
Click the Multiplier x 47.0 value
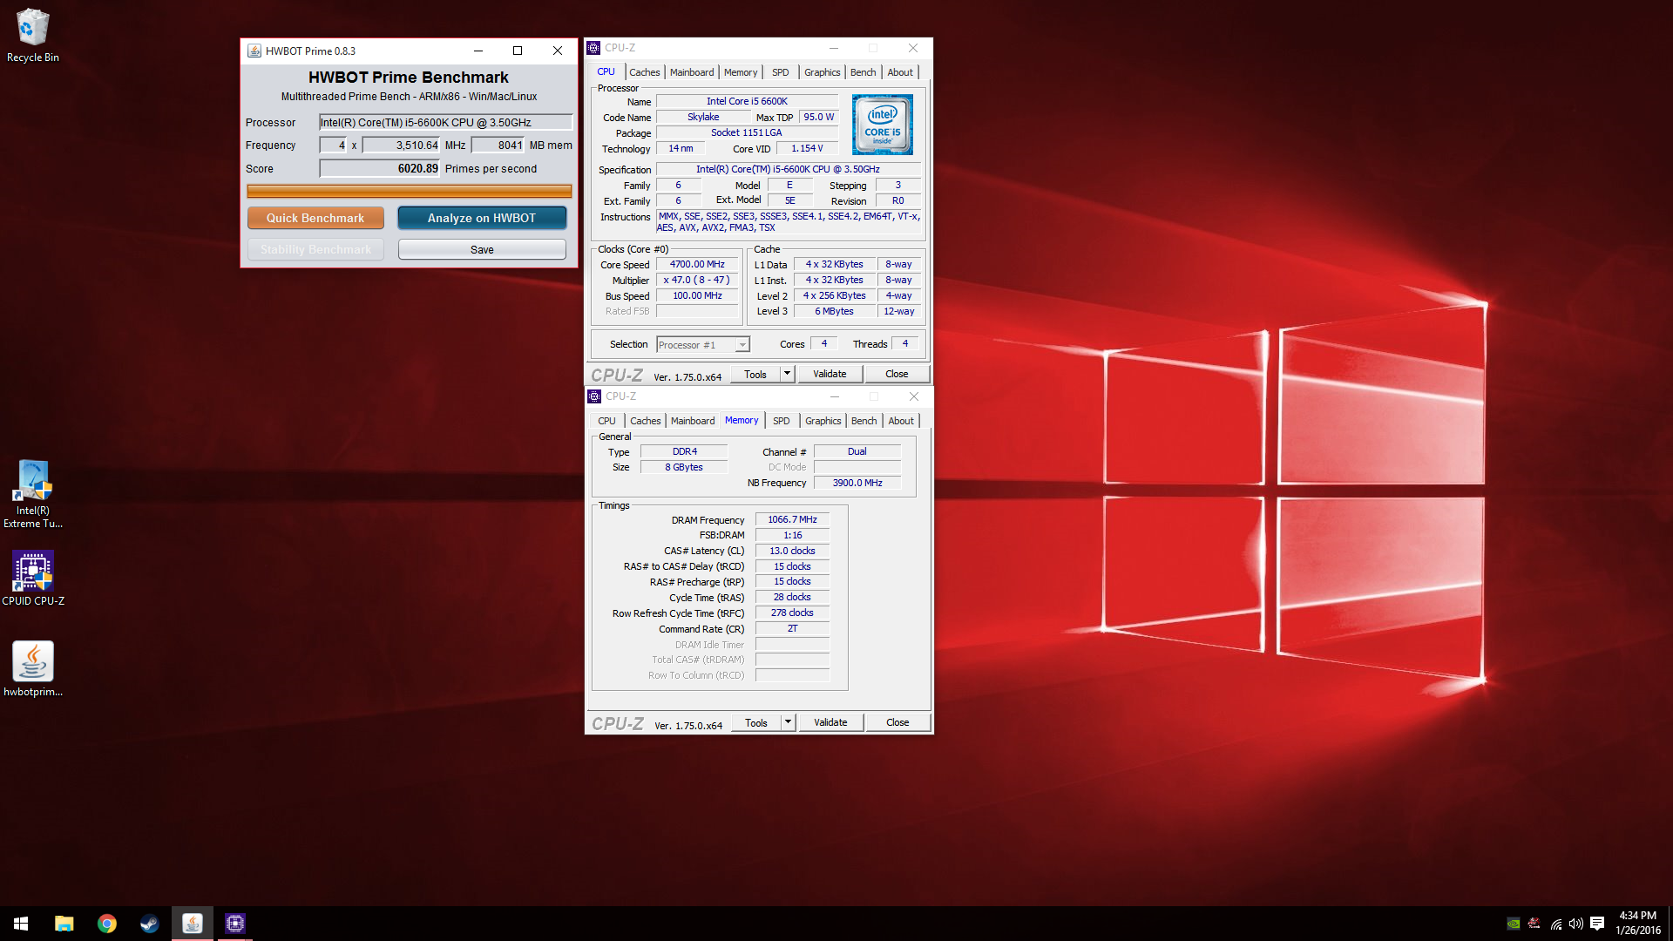697,281
